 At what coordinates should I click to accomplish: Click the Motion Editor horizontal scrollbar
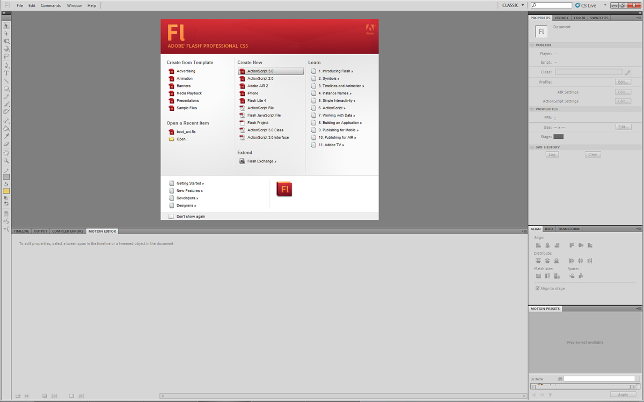point(343,396)
